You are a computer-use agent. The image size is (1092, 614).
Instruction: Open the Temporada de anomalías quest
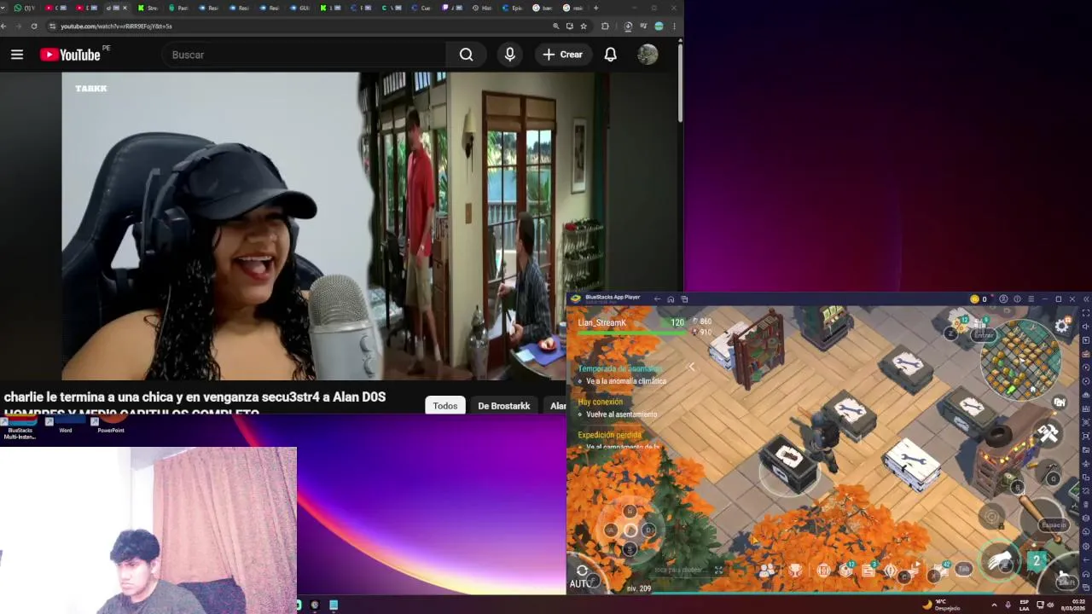click(x=620, y=369)
